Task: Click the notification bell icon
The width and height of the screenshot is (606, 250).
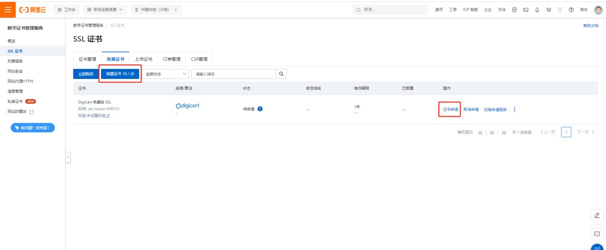Action: pyautogui.click(x=537, y=10)
